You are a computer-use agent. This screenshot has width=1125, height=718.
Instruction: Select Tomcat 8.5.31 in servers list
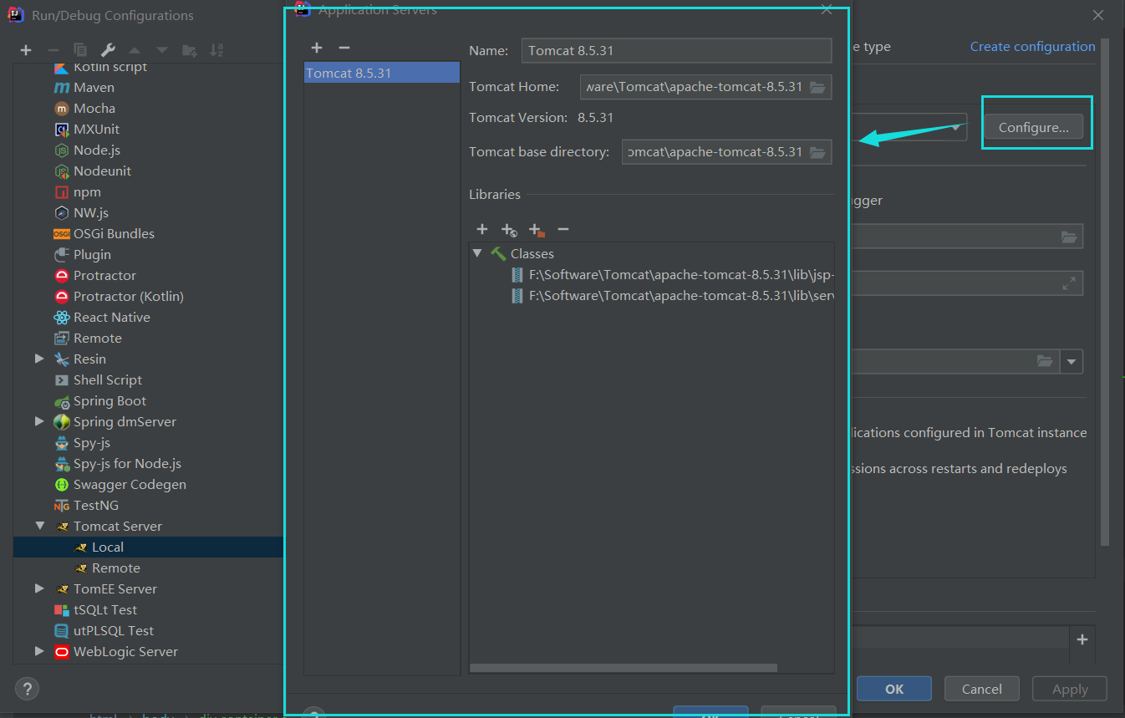382,73
